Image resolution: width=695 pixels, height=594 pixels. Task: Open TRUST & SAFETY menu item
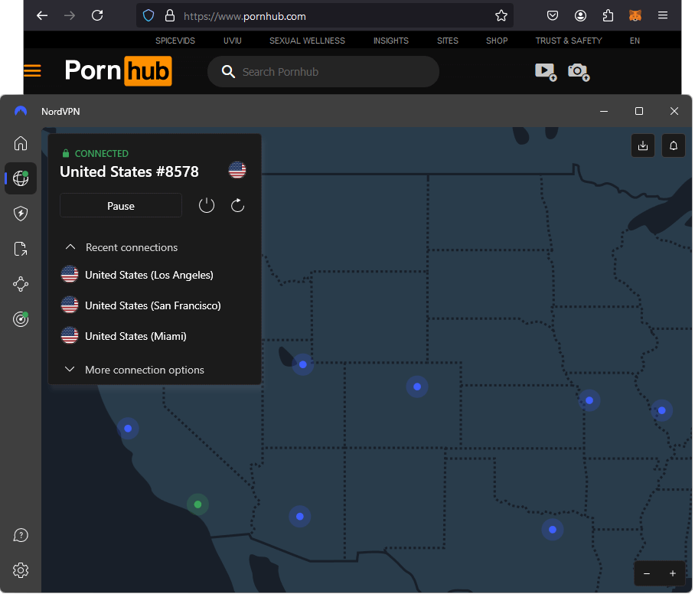click(569, 41)
